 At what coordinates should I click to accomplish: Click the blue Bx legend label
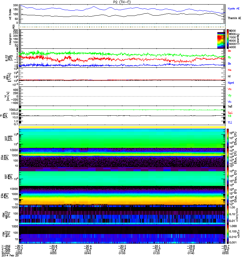(x=229, y=63)
